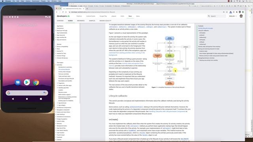Switch to the REFERENCE tab
The image size is (253, 142).
(81, 21)
